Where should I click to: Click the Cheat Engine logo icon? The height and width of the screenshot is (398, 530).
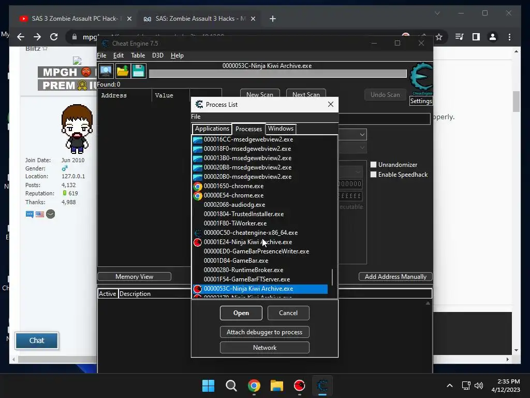(x=421, y=79)
